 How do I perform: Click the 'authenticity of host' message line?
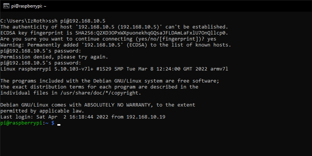tap(114, 27)
